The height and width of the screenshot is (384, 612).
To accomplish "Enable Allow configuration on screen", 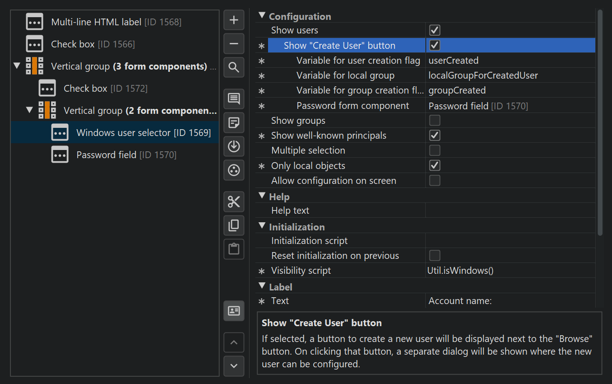I will [434, 181].
